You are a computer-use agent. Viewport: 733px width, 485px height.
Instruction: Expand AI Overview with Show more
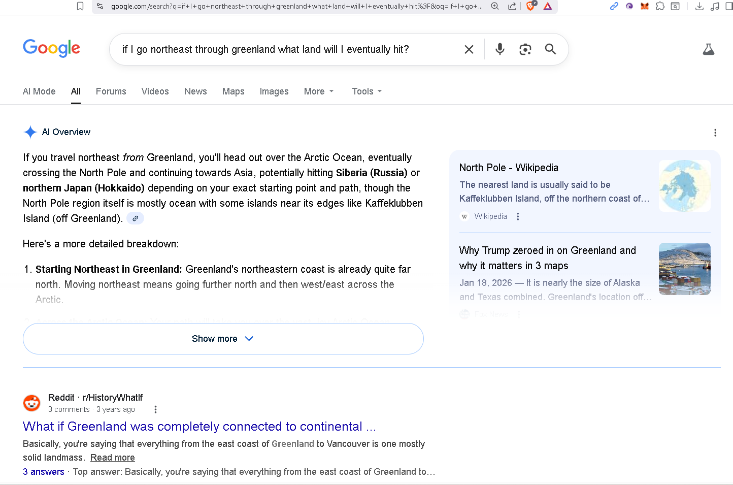pyautogui.click(x=223, y=339)
